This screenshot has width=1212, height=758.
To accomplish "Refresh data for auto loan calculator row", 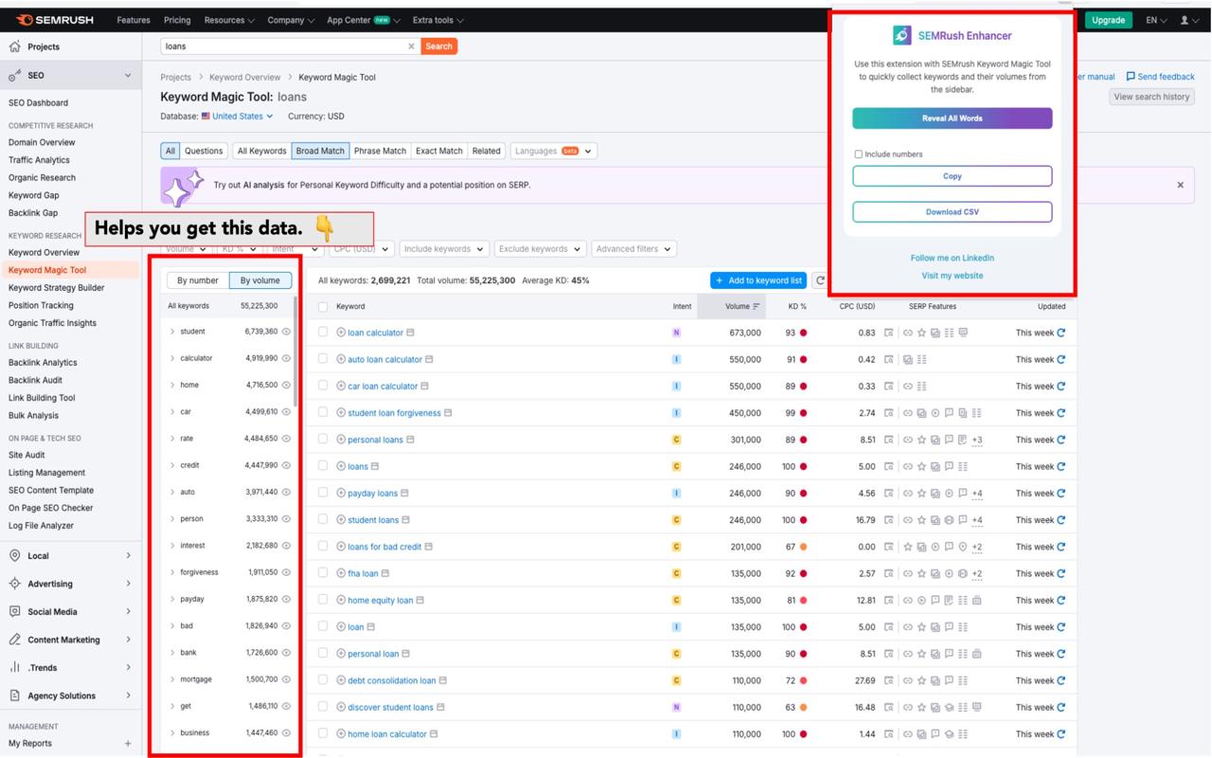I will 1061,359.
